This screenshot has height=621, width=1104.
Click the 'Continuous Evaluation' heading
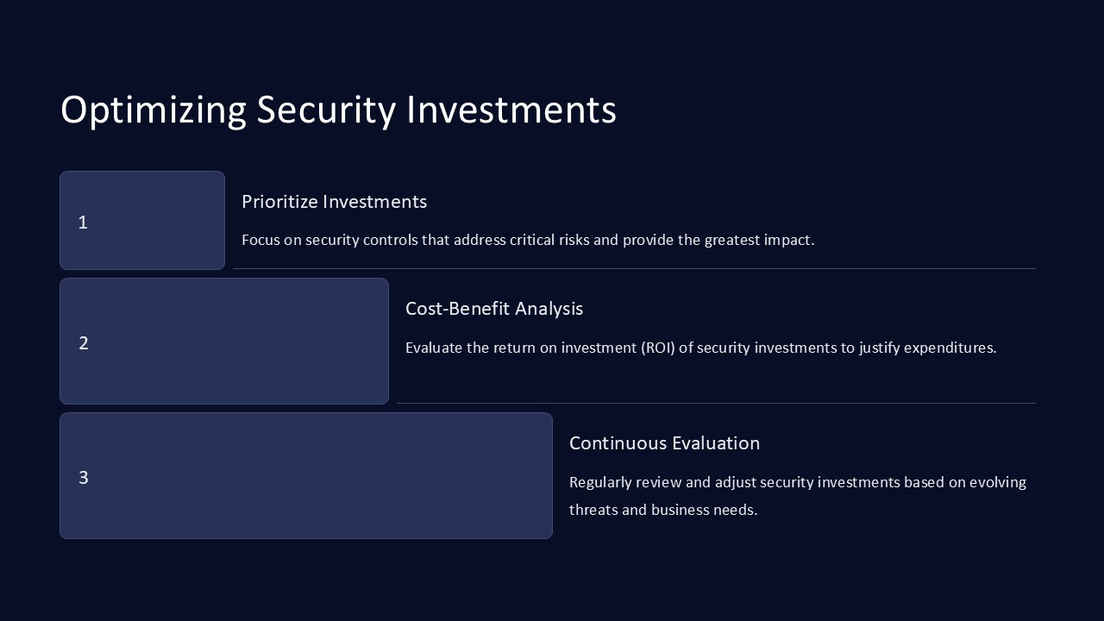point(664,443)
